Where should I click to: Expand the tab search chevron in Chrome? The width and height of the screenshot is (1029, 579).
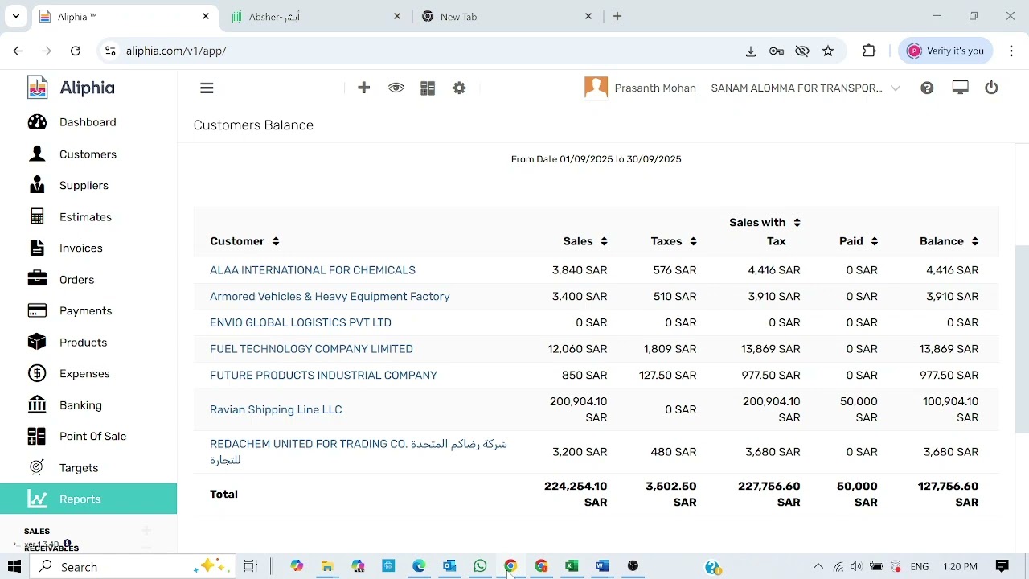click(x=15, y=16)
